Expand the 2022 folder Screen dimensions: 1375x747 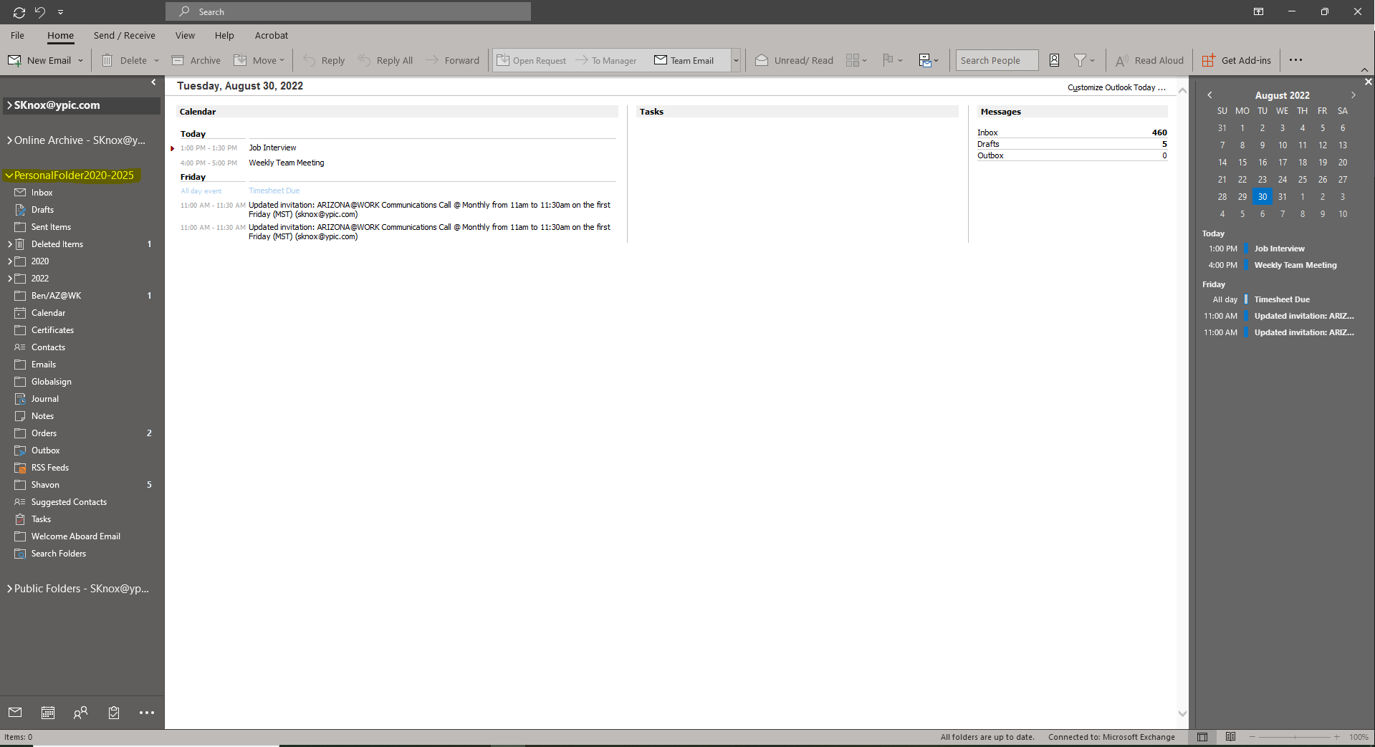tap(10, 279)
